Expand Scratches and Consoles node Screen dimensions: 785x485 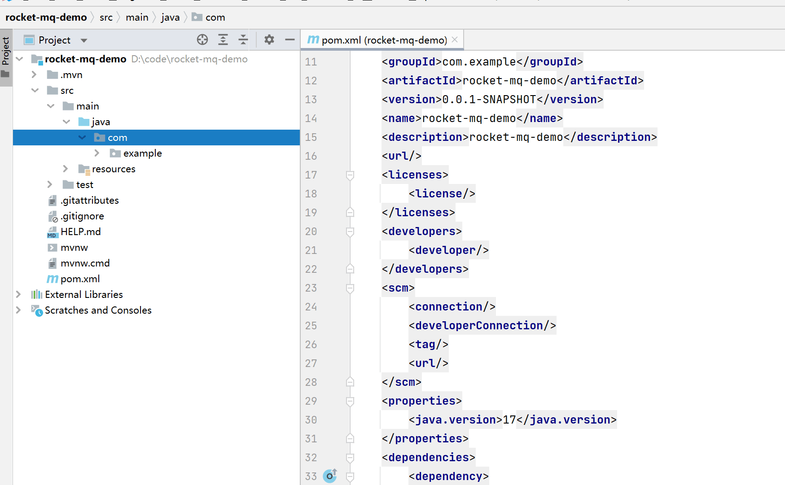19,310
